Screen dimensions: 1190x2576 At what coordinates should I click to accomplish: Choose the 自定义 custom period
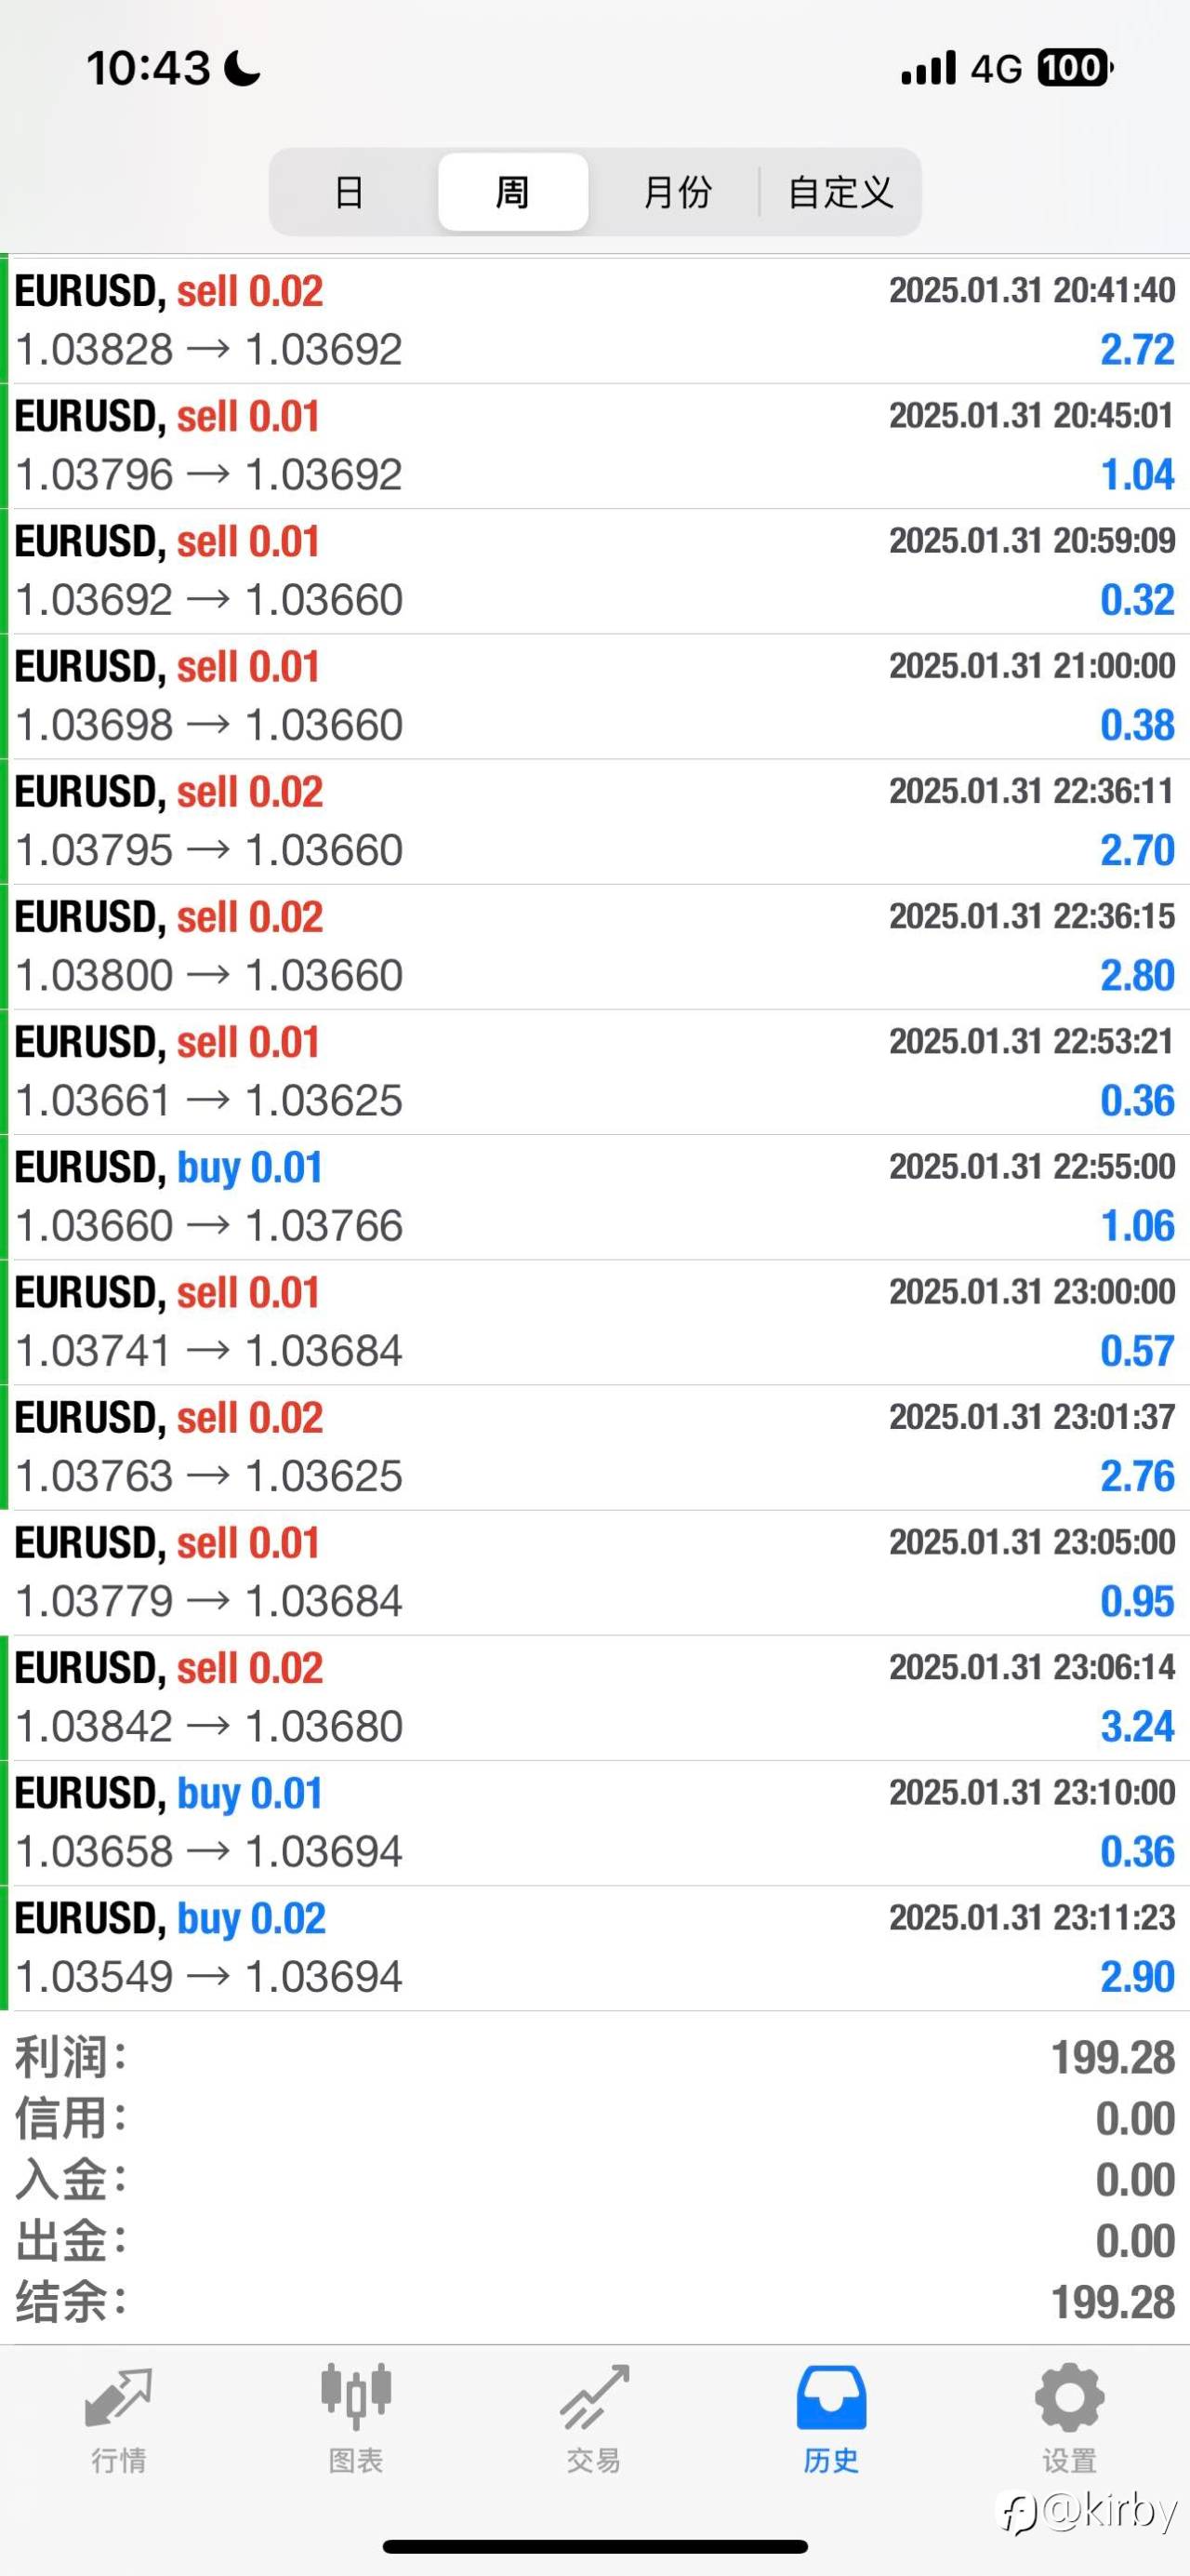pos(840,192)
